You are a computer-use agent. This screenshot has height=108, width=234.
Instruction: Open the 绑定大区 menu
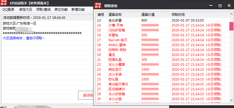click(x=26, y=10)
